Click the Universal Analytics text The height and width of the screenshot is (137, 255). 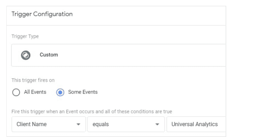pos(194,124)
